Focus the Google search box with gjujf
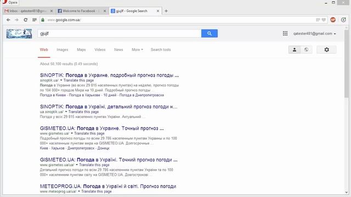351x197 pixels. [120, 33]
